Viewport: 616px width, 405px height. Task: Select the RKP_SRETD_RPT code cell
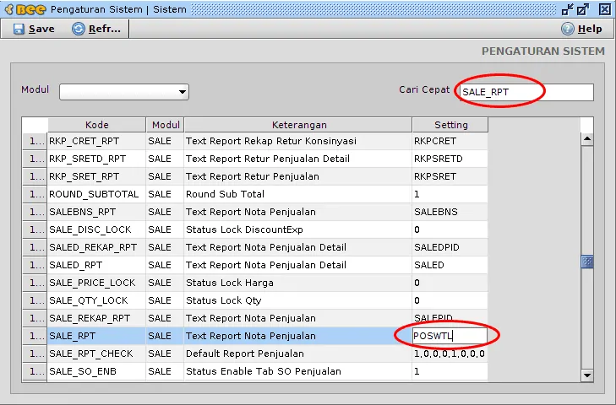pos(96,159)
